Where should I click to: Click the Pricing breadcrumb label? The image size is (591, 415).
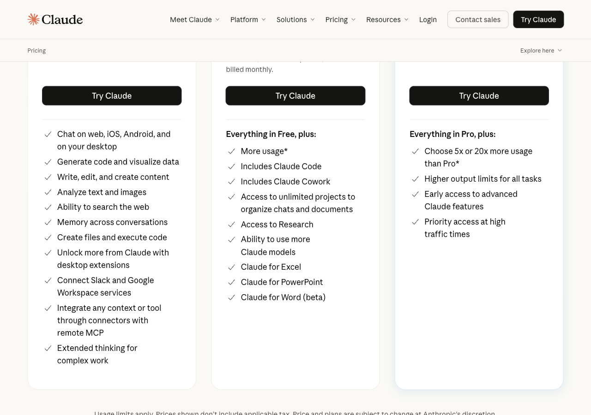36,50
